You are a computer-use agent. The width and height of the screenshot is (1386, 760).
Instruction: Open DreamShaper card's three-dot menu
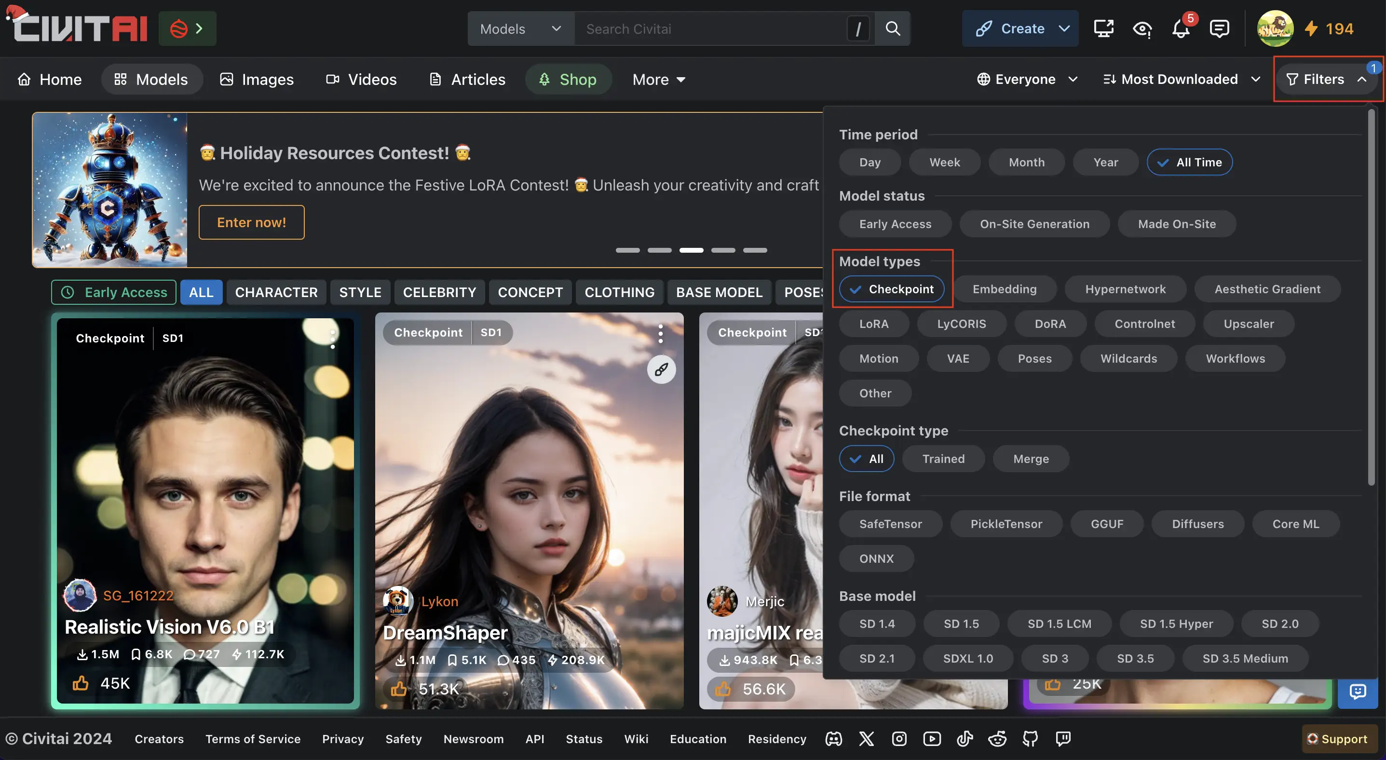coord(660,334)
